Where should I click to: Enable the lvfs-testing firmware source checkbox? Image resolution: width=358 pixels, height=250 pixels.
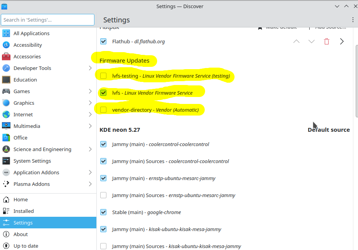click(x=103, y=76)
